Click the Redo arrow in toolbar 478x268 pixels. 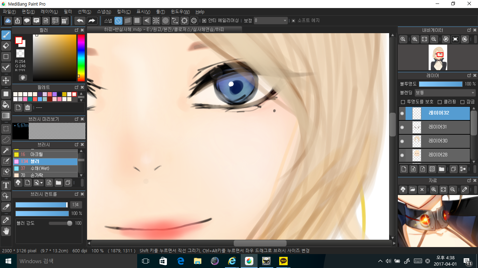point(92,21)
